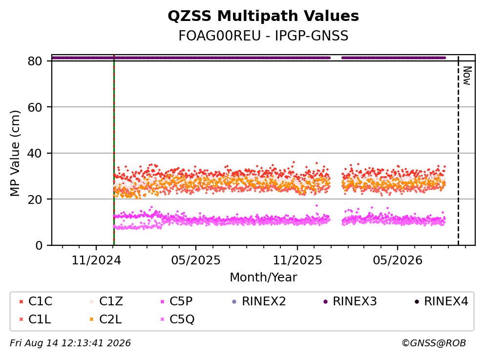
Task: Click the 11/2024 x-axis tick label
Action: [x=96, y=260]
